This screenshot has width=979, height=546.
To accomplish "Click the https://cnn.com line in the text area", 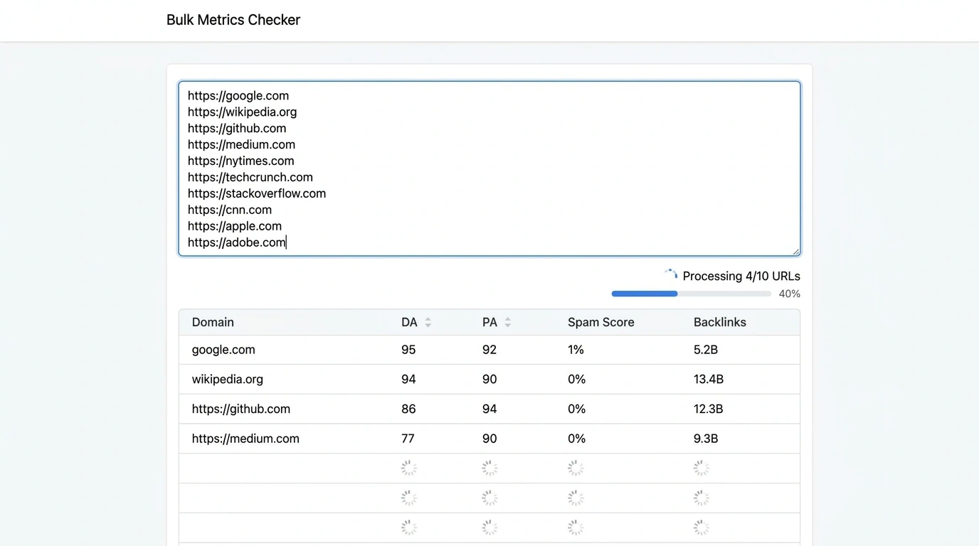I will [x=230, y=210].
